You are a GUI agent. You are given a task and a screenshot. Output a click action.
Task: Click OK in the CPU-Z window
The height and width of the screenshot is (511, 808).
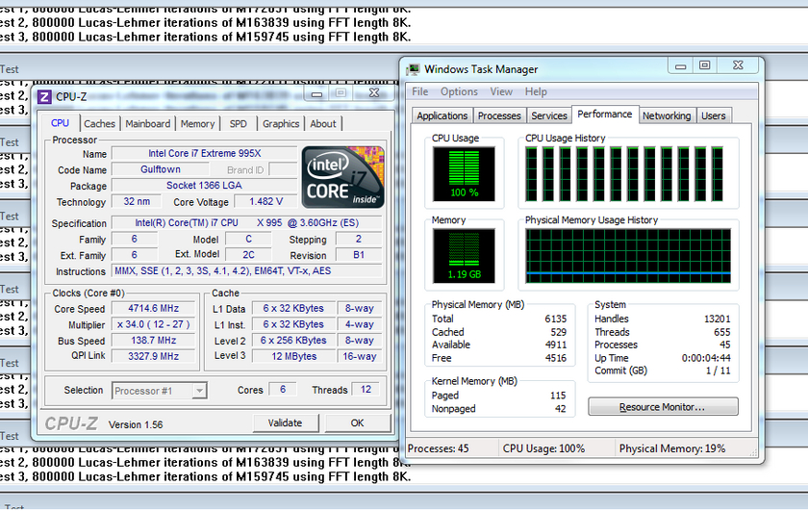(357, 423)
